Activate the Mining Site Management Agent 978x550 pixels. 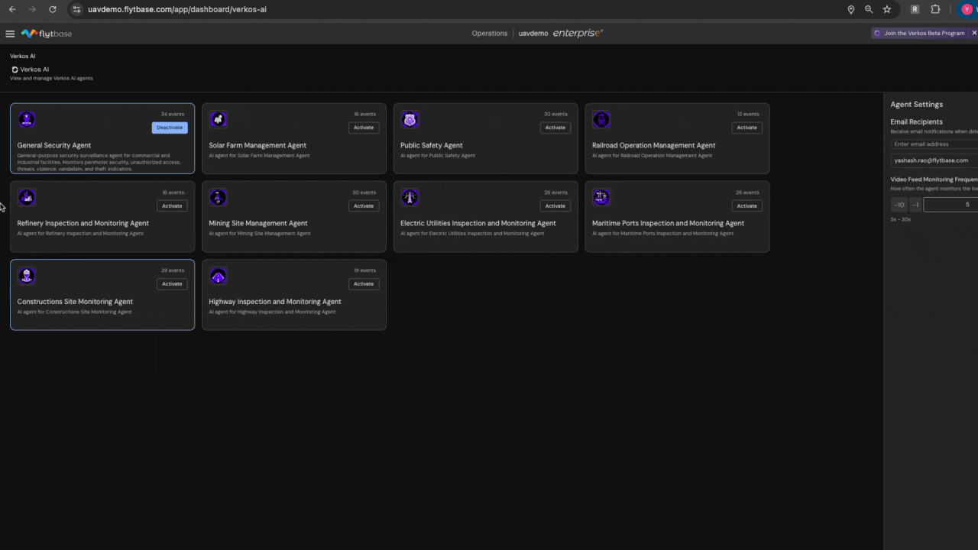(364, 205)
